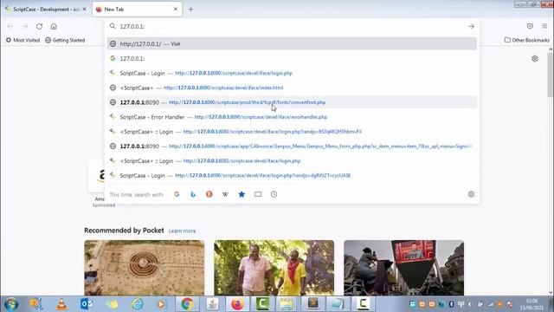This screenshot has height=312, width=554.
Task: Search with Google this time
Action: tap(177, 194)
